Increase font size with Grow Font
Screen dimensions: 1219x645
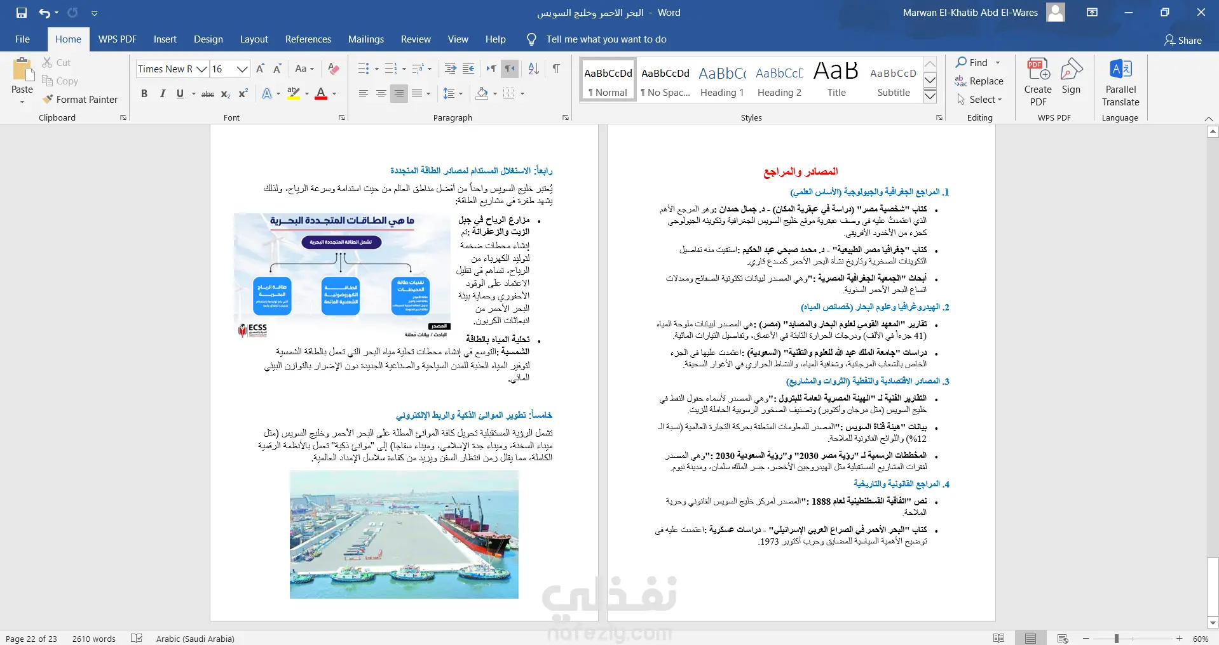(260, 69)
